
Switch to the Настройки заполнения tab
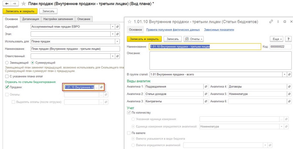click(x=58, y=19)
